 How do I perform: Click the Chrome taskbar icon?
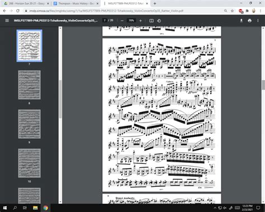[x=45, y=208]
